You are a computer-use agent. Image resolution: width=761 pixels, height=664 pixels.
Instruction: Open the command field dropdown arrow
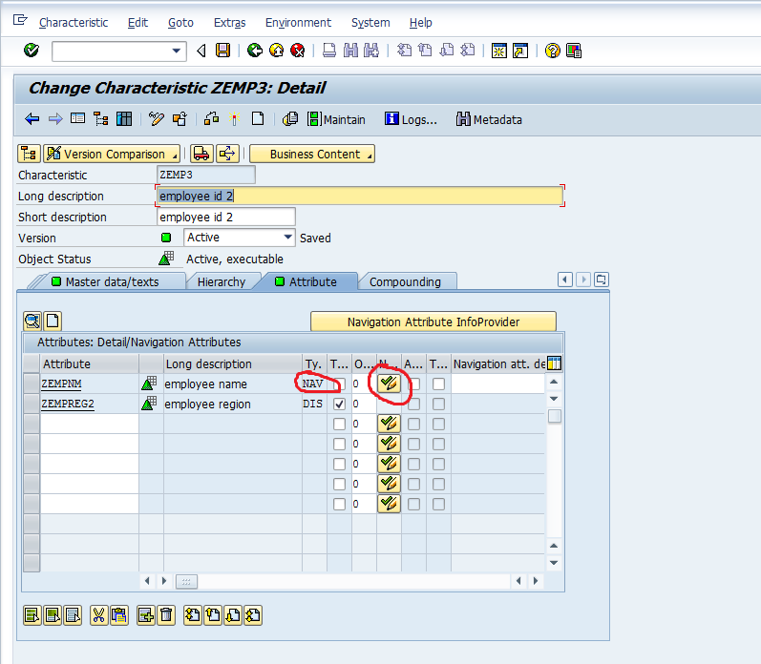click(x=177, y=51)
